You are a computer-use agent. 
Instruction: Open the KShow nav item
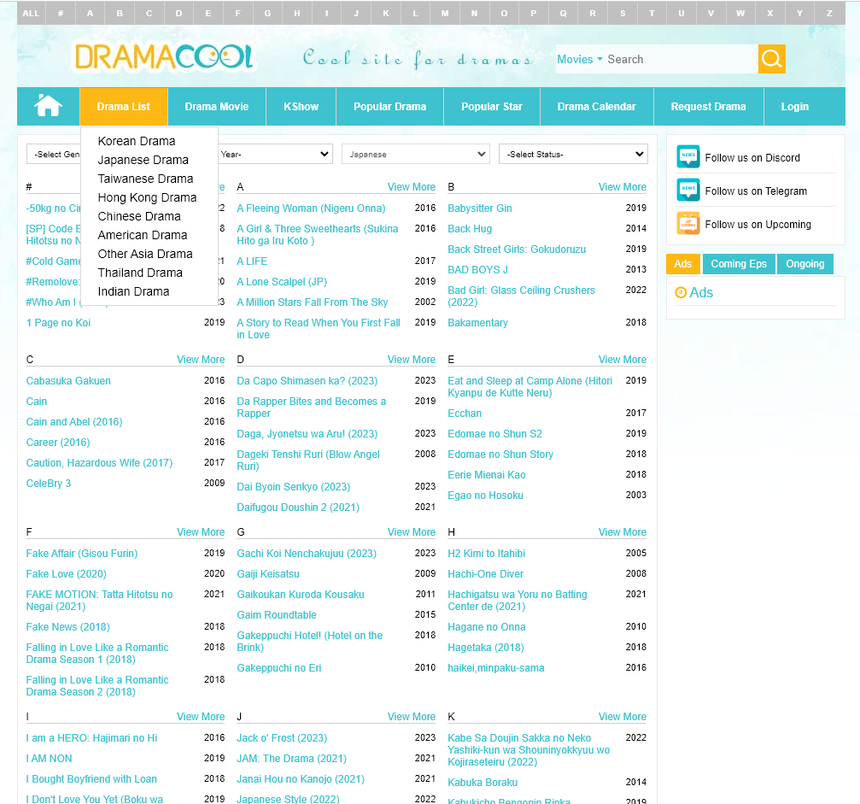[x=301, y=107]
